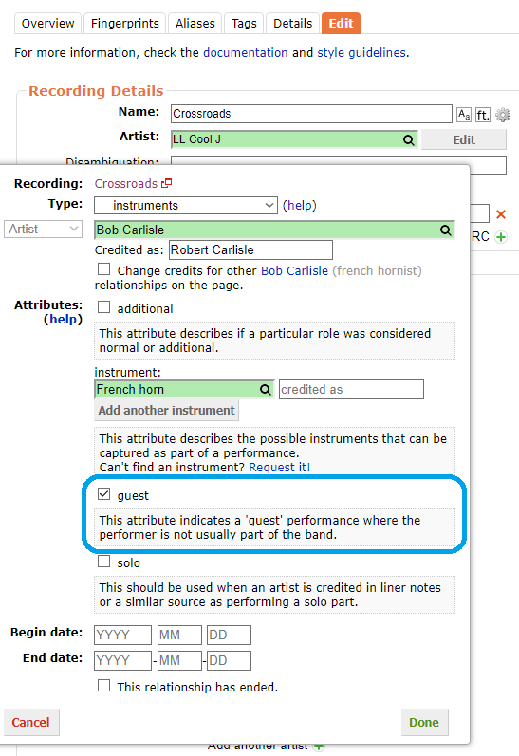
Task: Uncheck the guest attribute checkbox
Action: tap(103, 494)
